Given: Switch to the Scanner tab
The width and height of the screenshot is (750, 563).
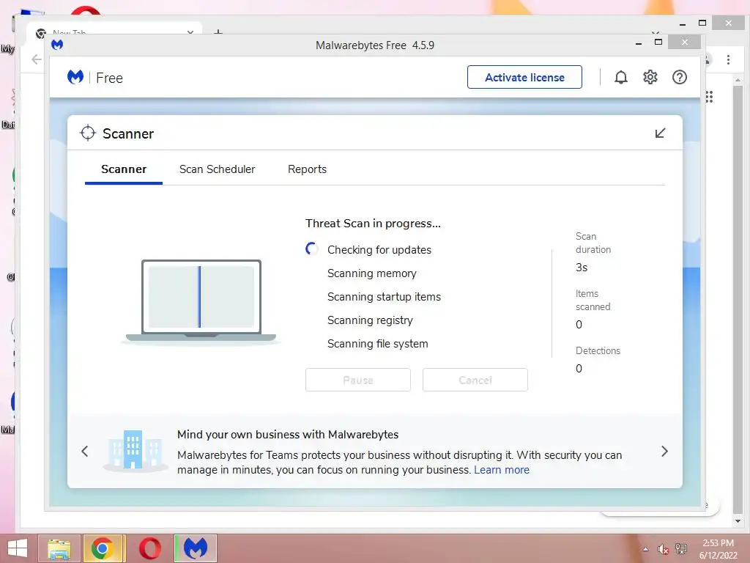Looking at the screenshot, I should 123,169.
